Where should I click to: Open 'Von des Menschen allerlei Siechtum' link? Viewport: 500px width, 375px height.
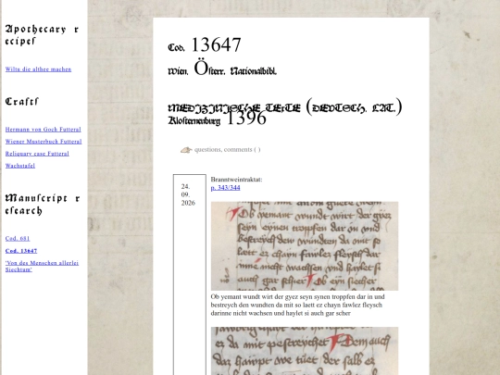pyautogui.click(x=42, y=266)
